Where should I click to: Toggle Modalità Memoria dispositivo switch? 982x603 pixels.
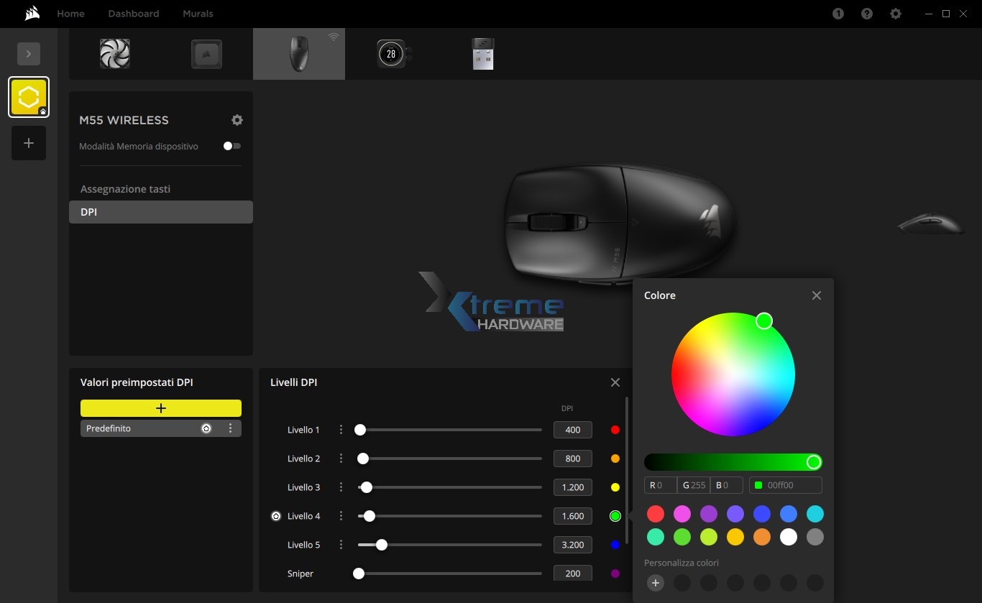coord(231,146)
